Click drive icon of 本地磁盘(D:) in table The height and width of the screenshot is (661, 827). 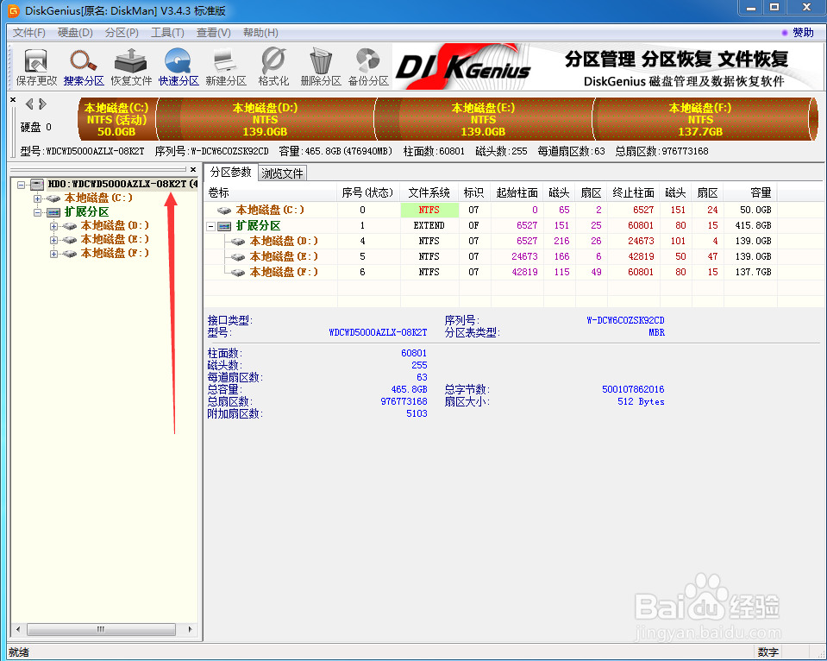(x=238, y=242)
